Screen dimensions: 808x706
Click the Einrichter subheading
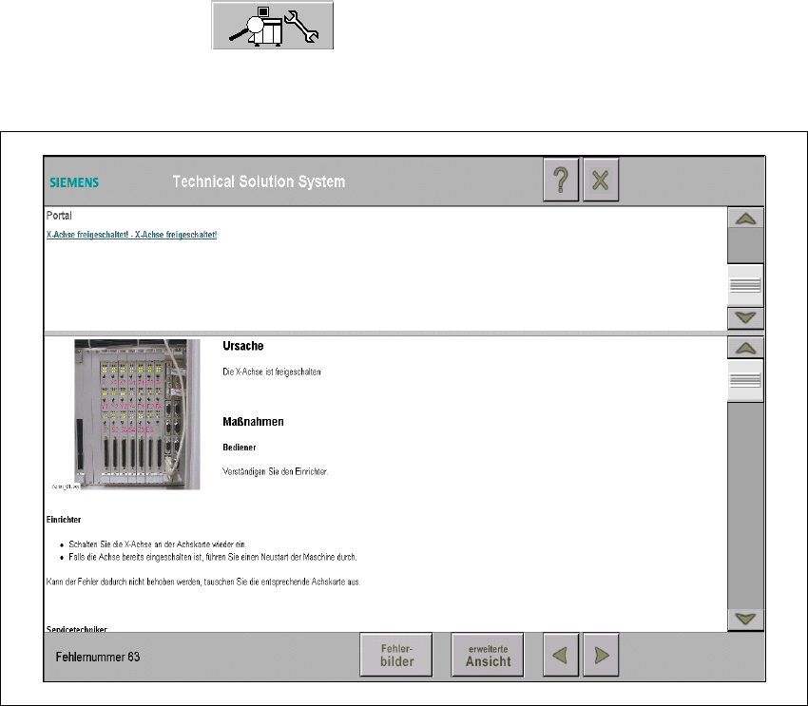pos(64,520)
